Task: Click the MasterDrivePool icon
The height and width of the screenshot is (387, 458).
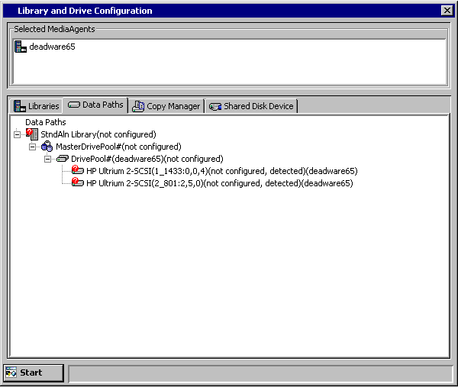Action: pos(47,147)
